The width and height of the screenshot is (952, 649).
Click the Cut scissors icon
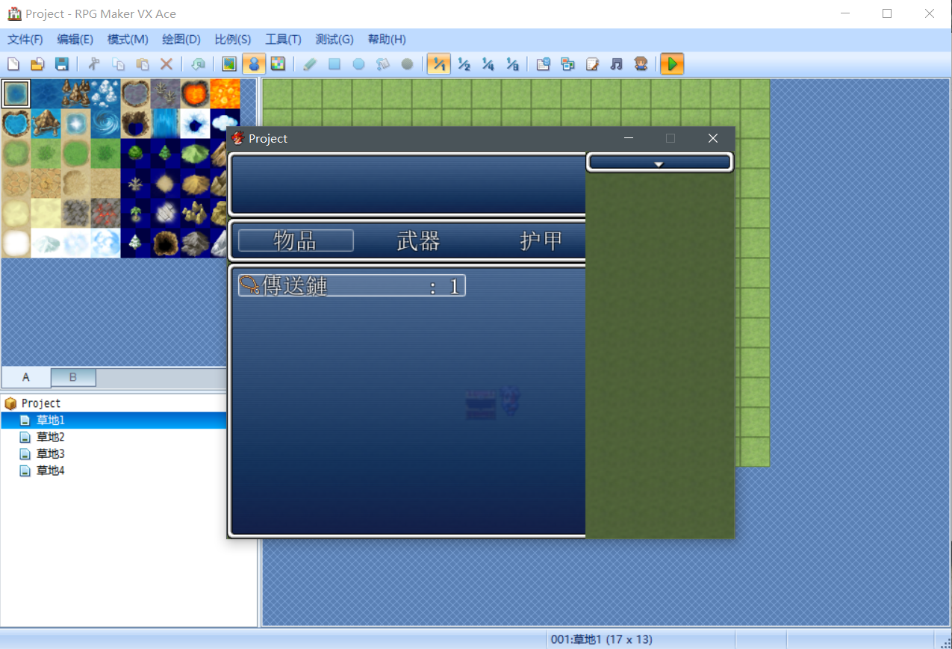pyautogui.click(x=94, y=64)
